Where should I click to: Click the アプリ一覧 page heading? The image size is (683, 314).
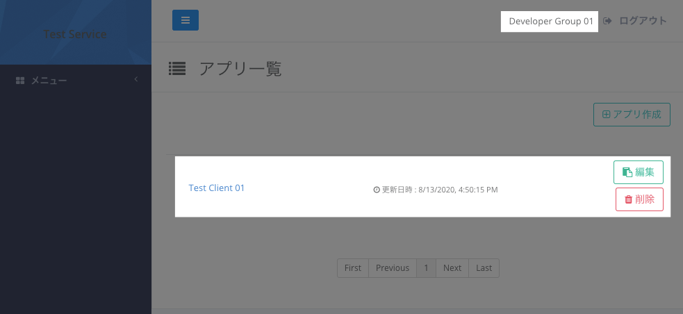point(240,69)
